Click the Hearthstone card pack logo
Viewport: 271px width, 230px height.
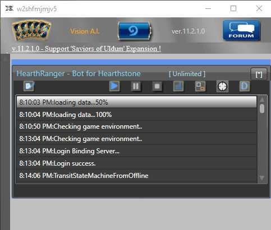click(x=31, y=31)
